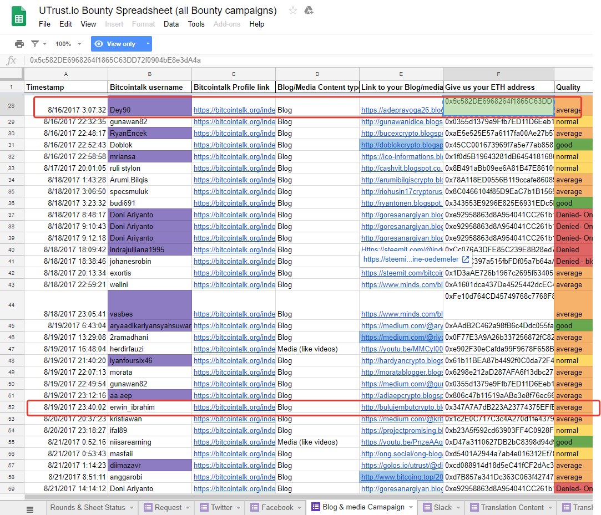Select the erwin_ibrahim username cell
The height and width of the screenshot is (515, 601).
pos(150,407)
